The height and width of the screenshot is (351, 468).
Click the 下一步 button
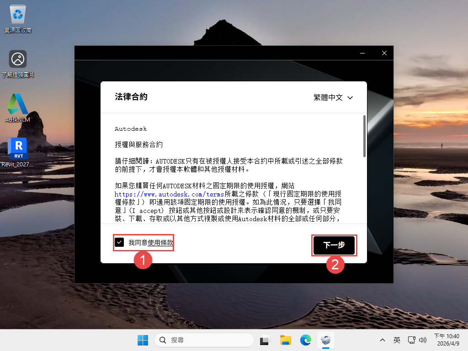334,245
